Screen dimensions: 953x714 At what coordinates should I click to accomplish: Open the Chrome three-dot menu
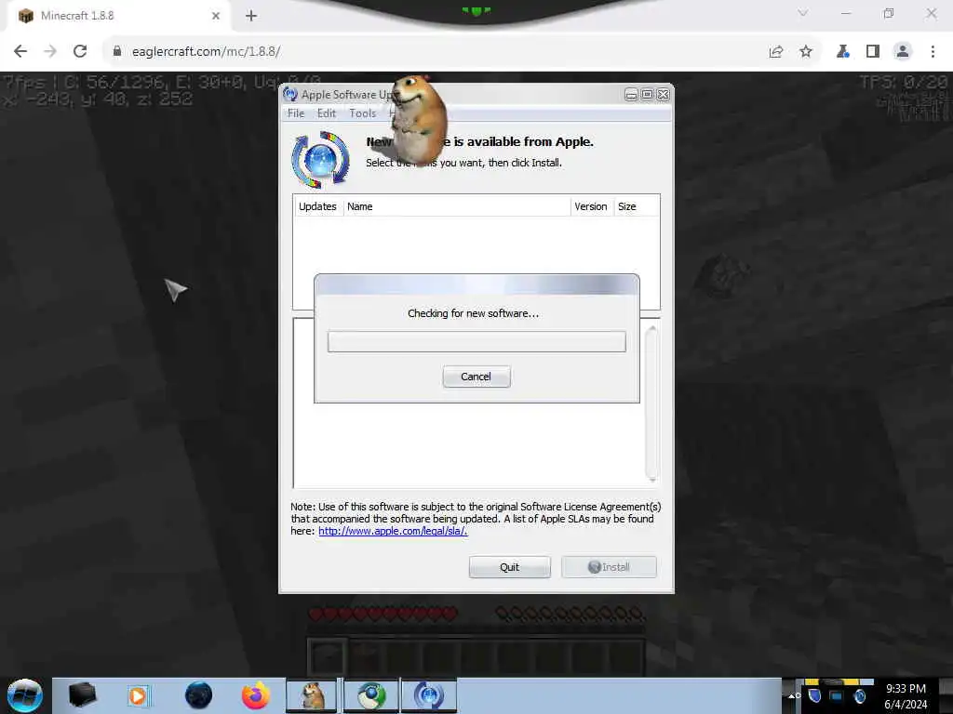[933, 52]
